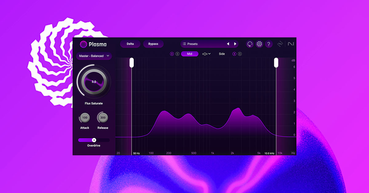Click the low frequency range handle
The image size is (369, 193).
coord(132,62)
